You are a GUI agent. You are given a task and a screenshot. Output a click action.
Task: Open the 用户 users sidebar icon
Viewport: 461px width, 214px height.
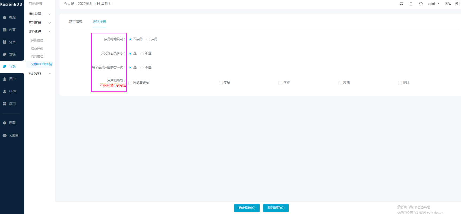coord(5,79)
